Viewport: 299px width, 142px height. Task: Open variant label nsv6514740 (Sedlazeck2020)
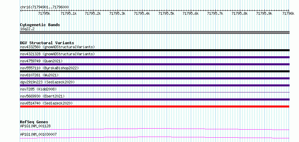point(46,103)
